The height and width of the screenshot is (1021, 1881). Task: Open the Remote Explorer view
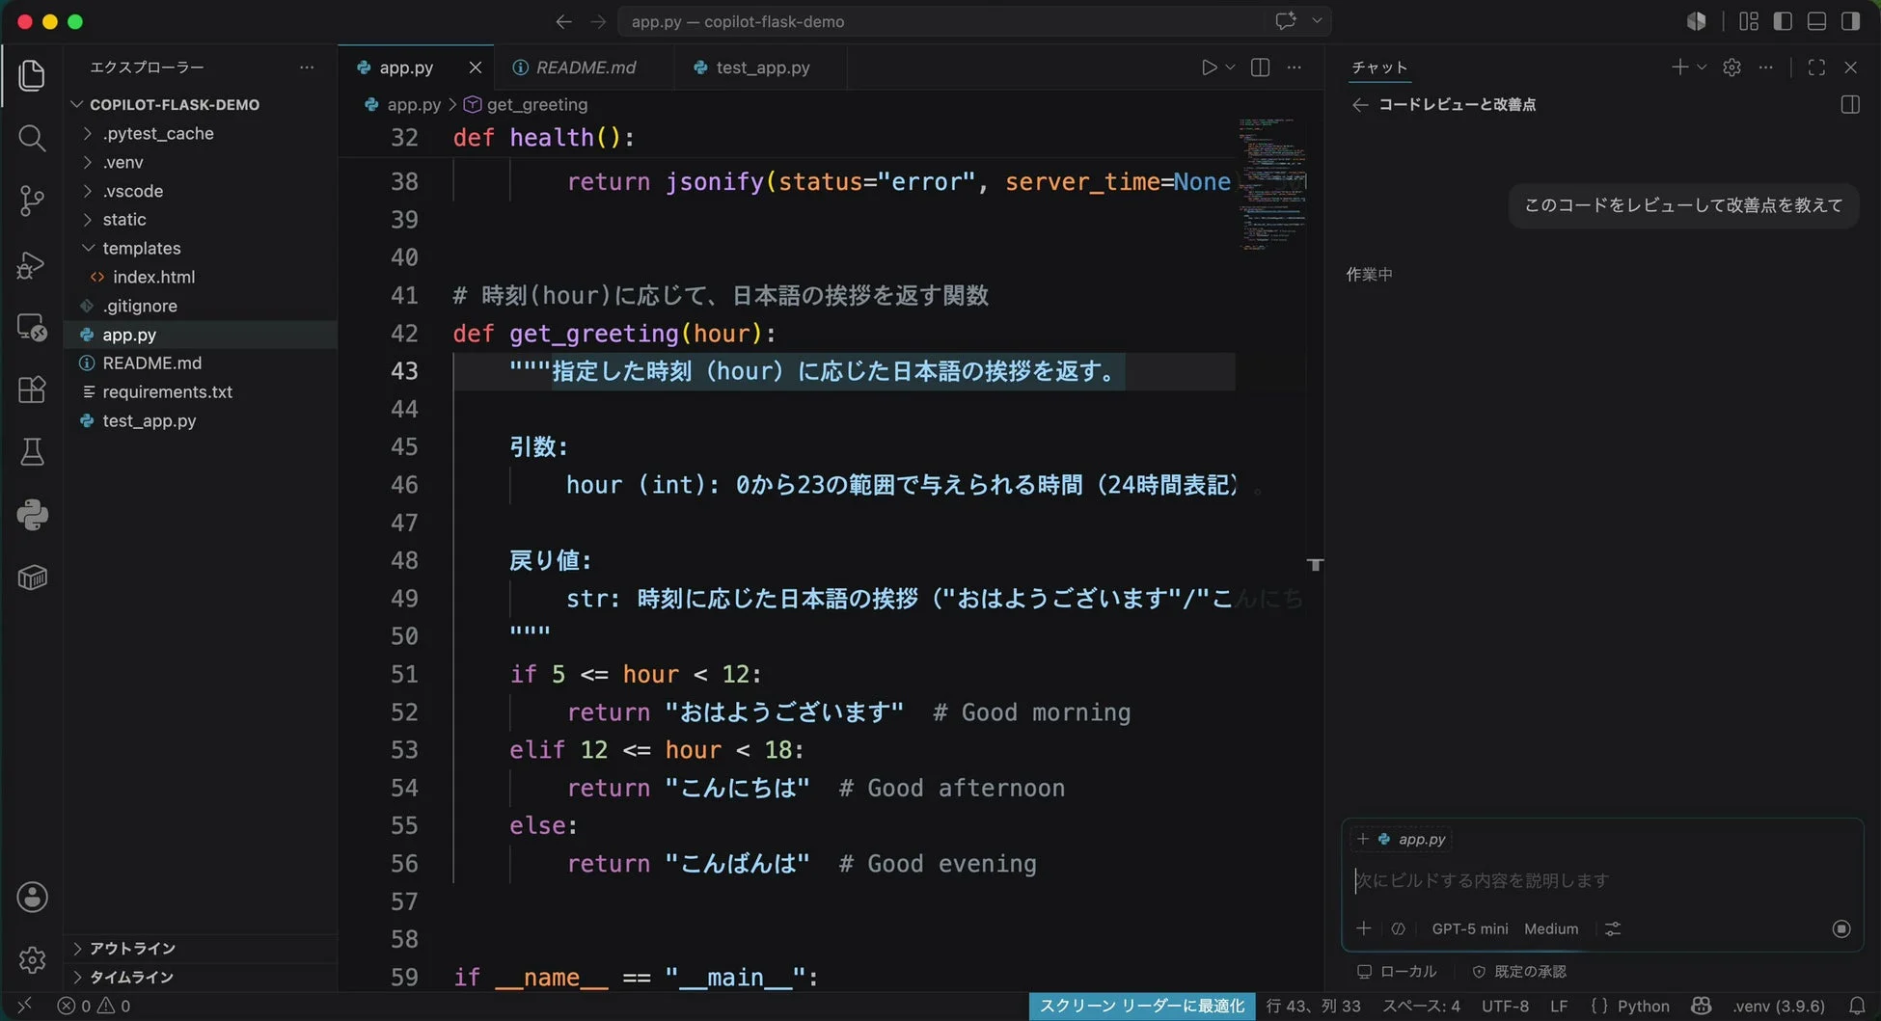click(32, 328)
